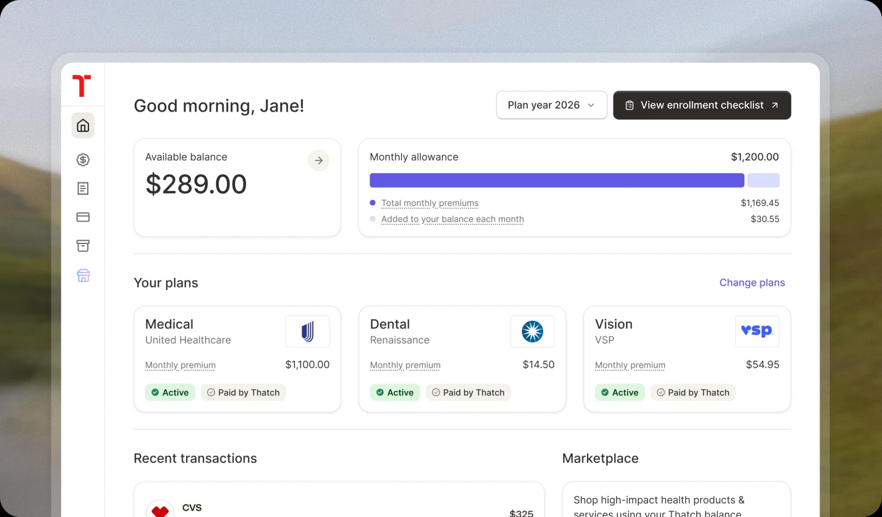This screenshot has height=517, width=882.
Task: Click Monthly premium label on Vision card
Action: click(630, 365)
